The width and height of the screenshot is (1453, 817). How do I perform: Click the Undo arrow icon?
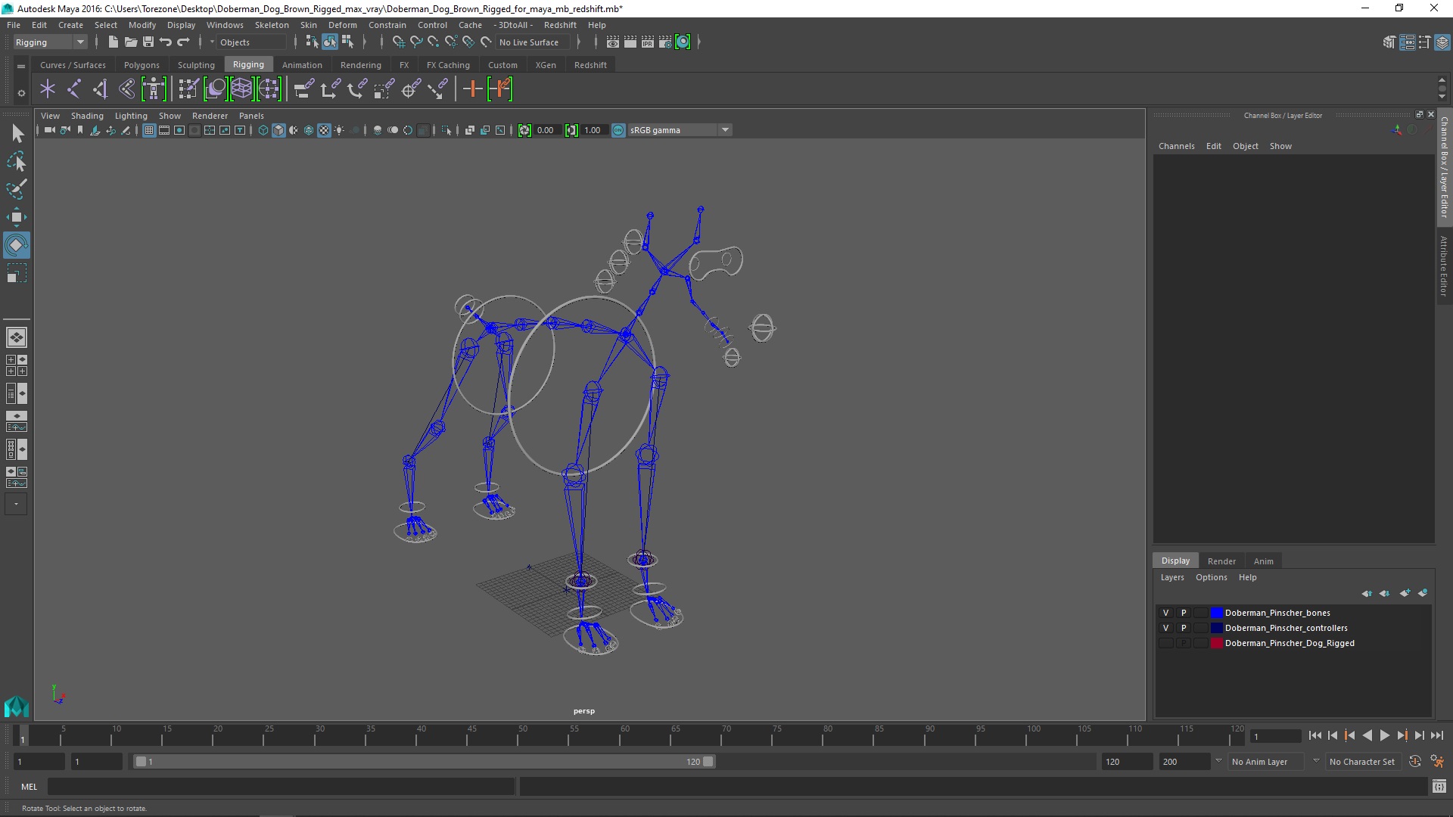(166, 42)
